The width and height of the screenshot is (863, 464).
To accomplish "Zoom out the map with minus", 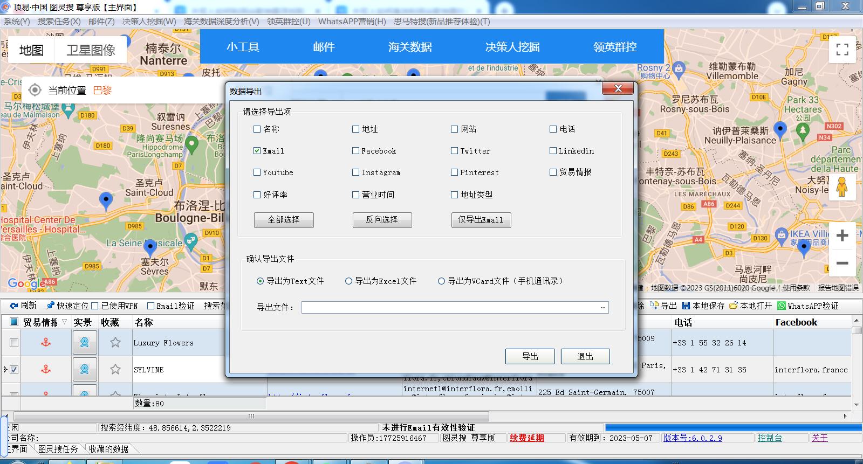I will (x=842, y=264).
